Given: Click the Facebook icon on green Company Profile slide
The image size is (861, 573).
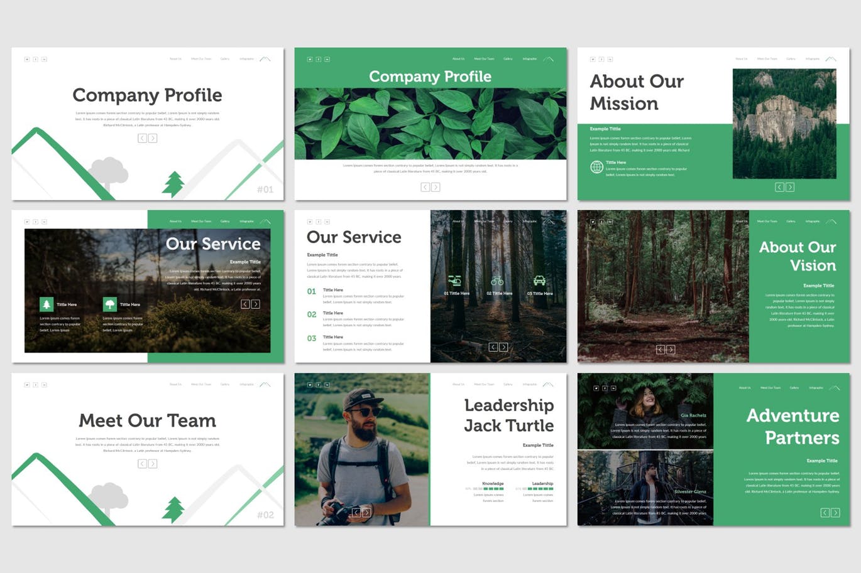Looking at the screenshot, I should click(x=319, y=59).
